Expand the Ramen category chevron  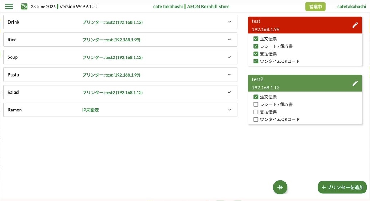pos(229,110)
